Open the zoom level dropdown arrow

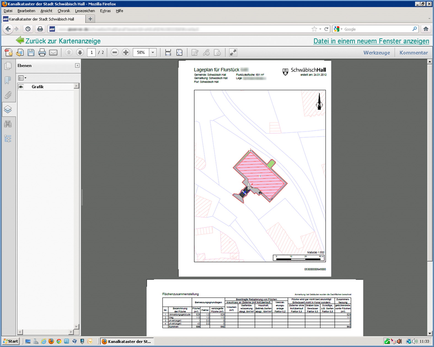[x=153, y=53]
